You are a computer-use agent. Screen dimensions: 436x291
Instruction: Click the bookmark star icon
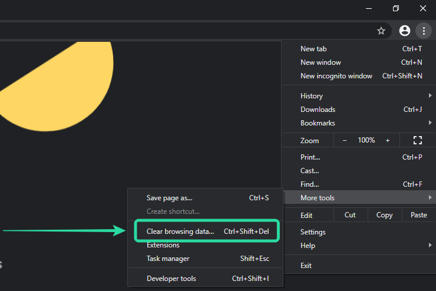pos(381,31)
